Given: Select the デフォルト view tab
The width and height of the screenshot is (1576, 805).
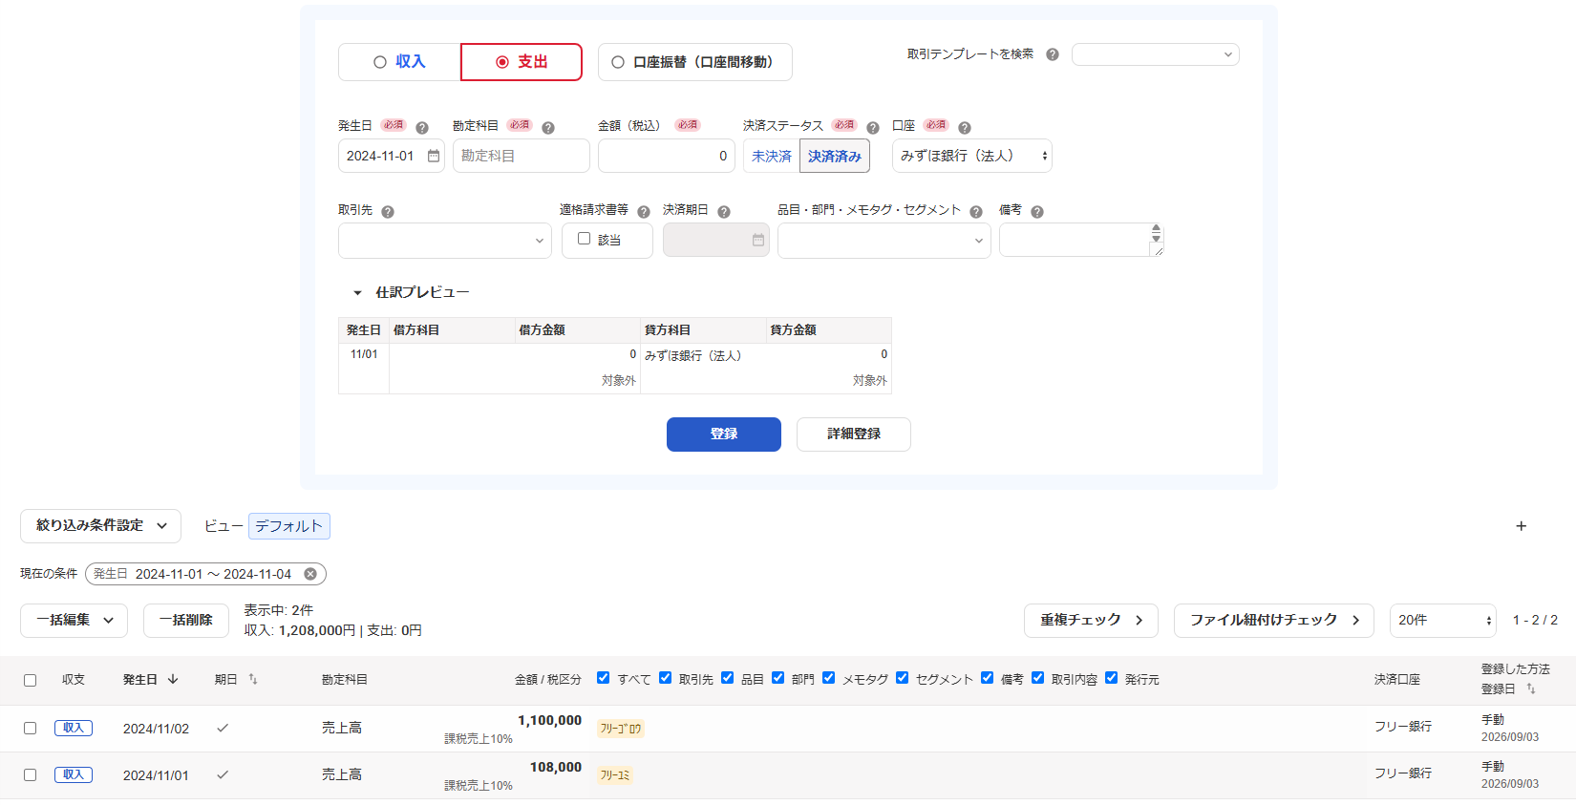Looking at the screenshot, I should [289, 526].
